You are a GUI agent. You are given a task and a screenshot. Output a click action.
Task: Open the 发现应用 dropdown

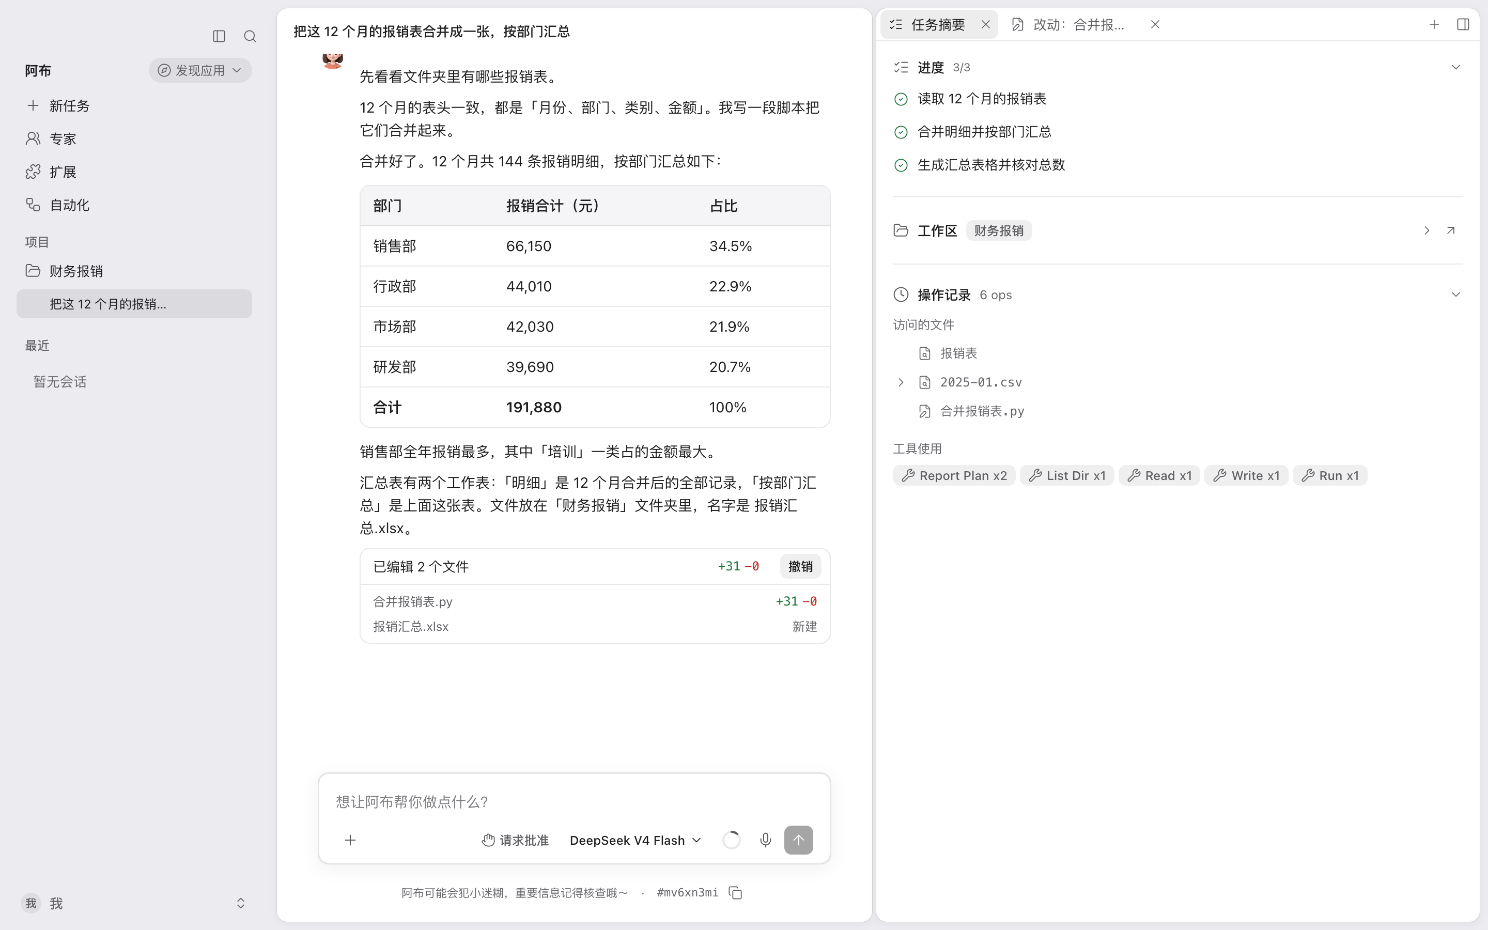point(200,71)
